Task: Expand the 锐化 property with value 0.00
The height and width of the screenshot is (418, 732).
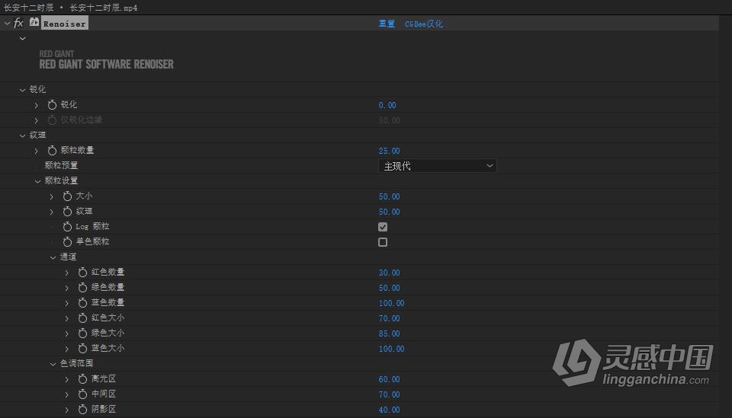Action: pos(37,105)
